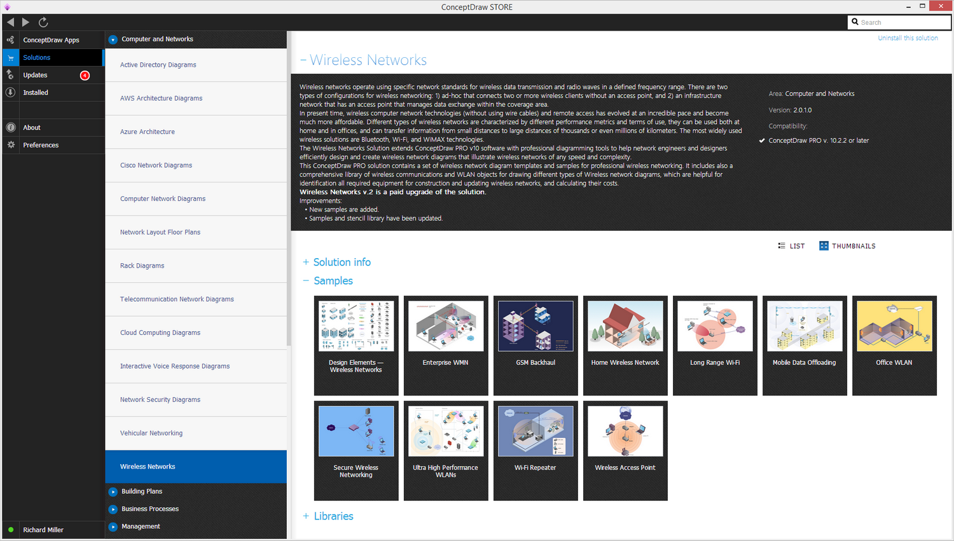
Task: Click the Thumbnails grid icon
Action: [824, 245]
